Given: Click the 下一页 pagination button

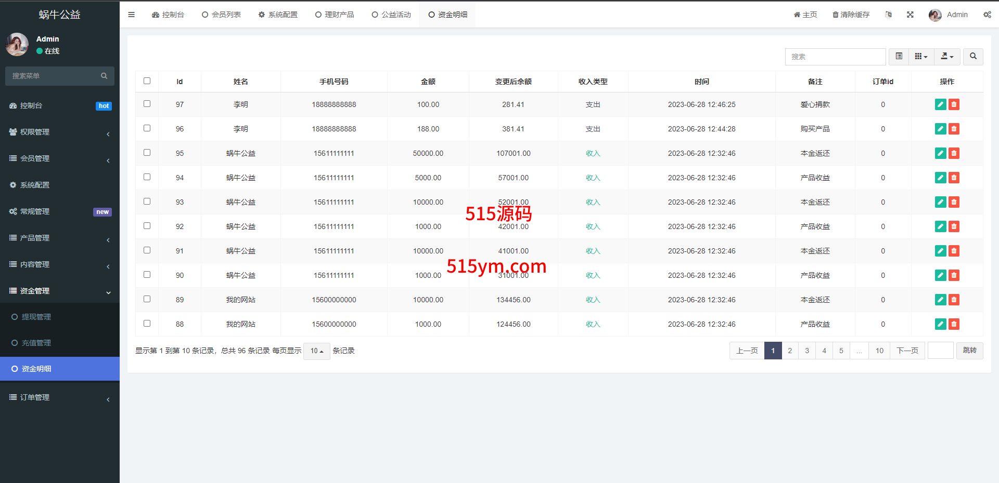Looking at the screenshot, I should [907, 351].
